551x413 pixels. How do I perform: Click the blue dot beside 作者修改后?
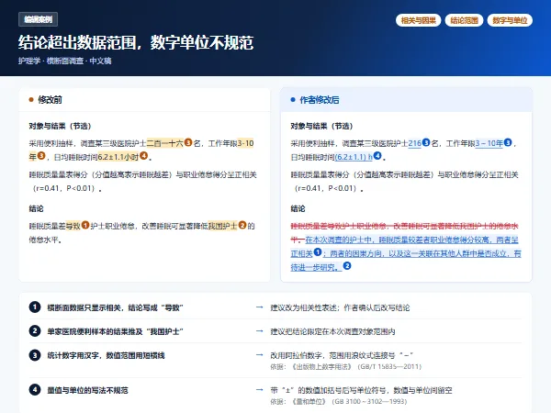click(x=293, y=100)
